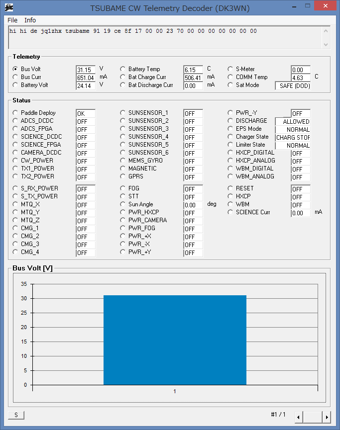The image size is (340, 430).
Task: Minimize the decoder window
Action: [294, 6]
